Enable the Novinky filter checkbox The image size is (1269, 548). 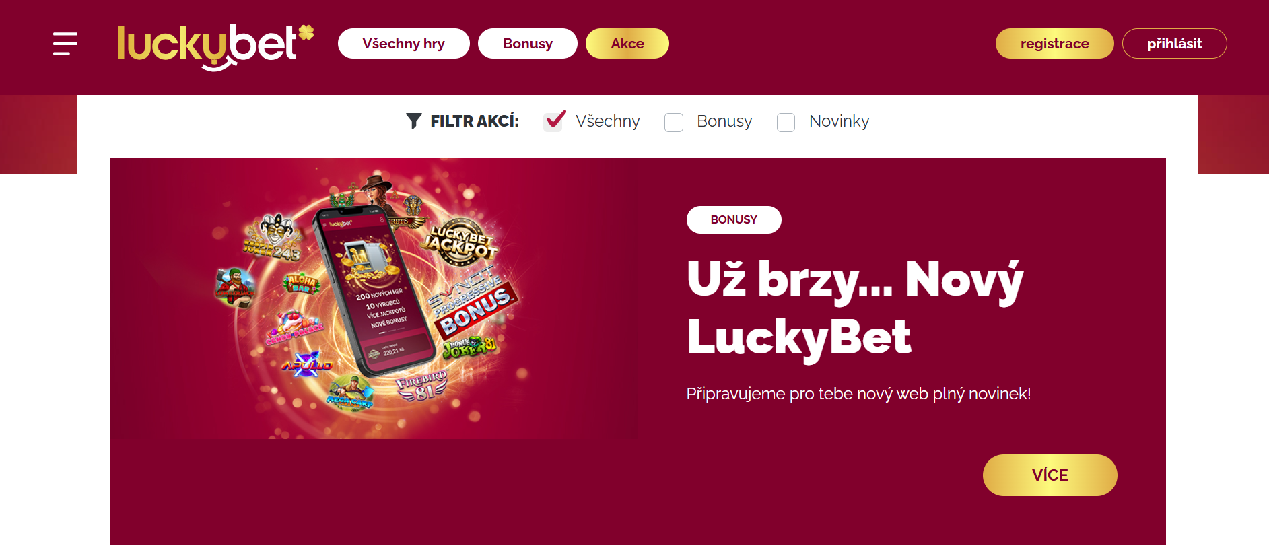(x=786, y=122)
